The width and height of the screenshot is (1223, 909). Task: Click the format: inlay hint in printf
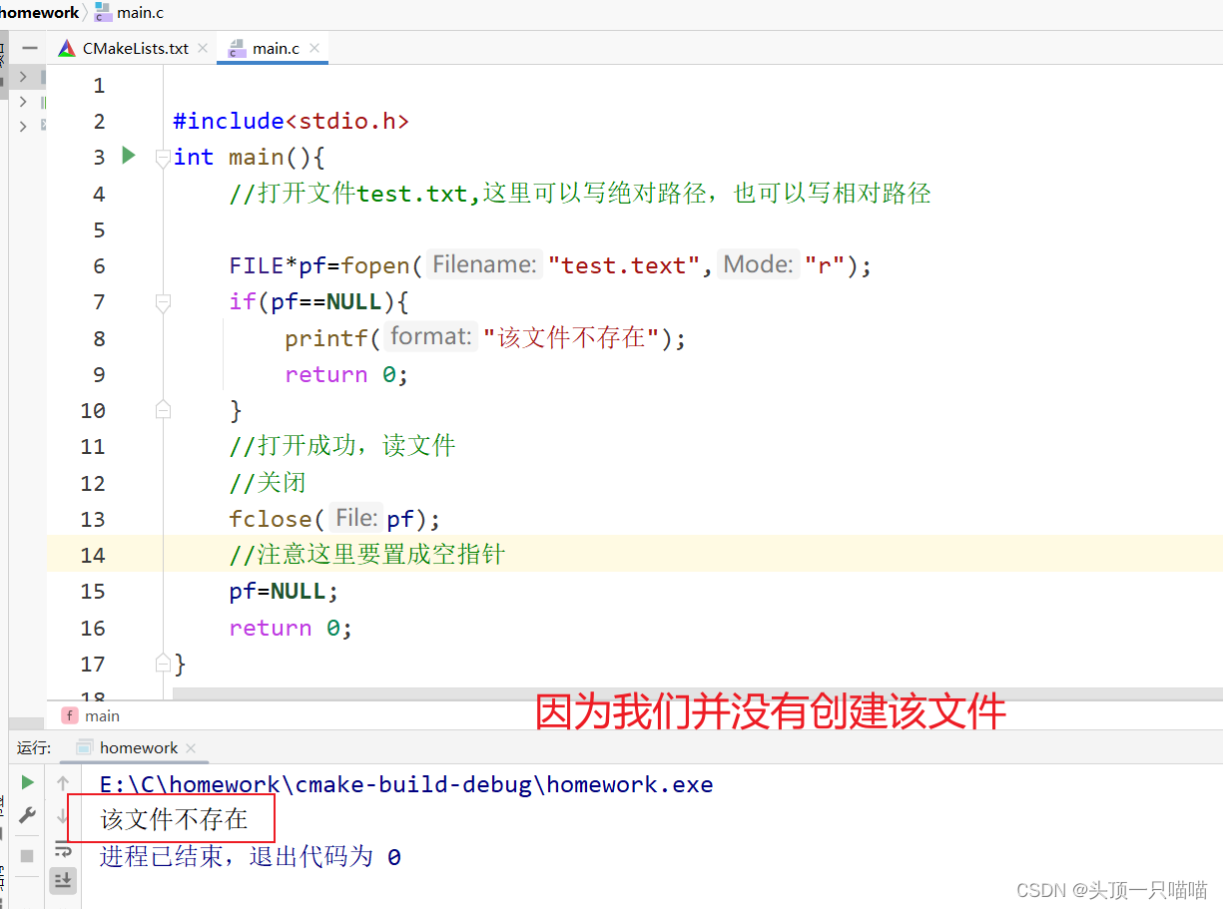tap(430, 337)
